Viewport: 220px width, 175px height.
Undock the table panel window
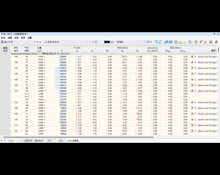[214, 34]
